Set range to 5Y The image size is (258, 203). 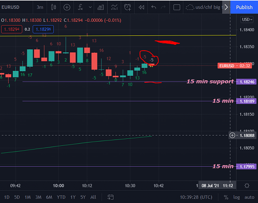coord(83,197)
